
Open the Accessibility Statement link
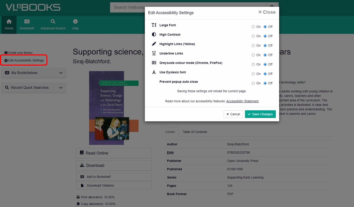(242, 101)
